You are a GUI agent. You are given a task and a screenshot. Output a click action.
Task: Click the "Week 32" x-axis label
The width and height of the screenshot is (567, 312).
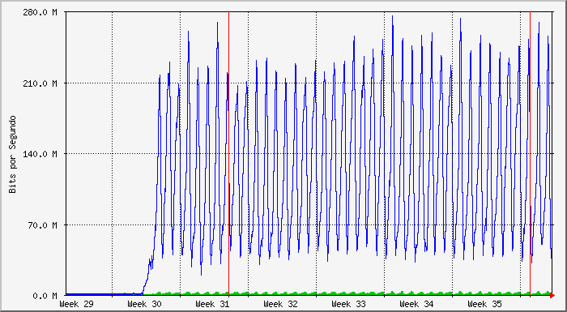pyautogui.click(x=280, y=304)
